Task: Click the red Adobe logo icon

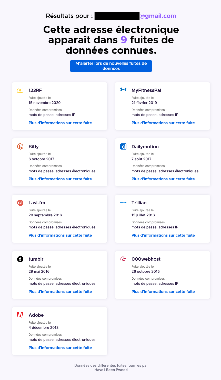Action: point(20,315)
